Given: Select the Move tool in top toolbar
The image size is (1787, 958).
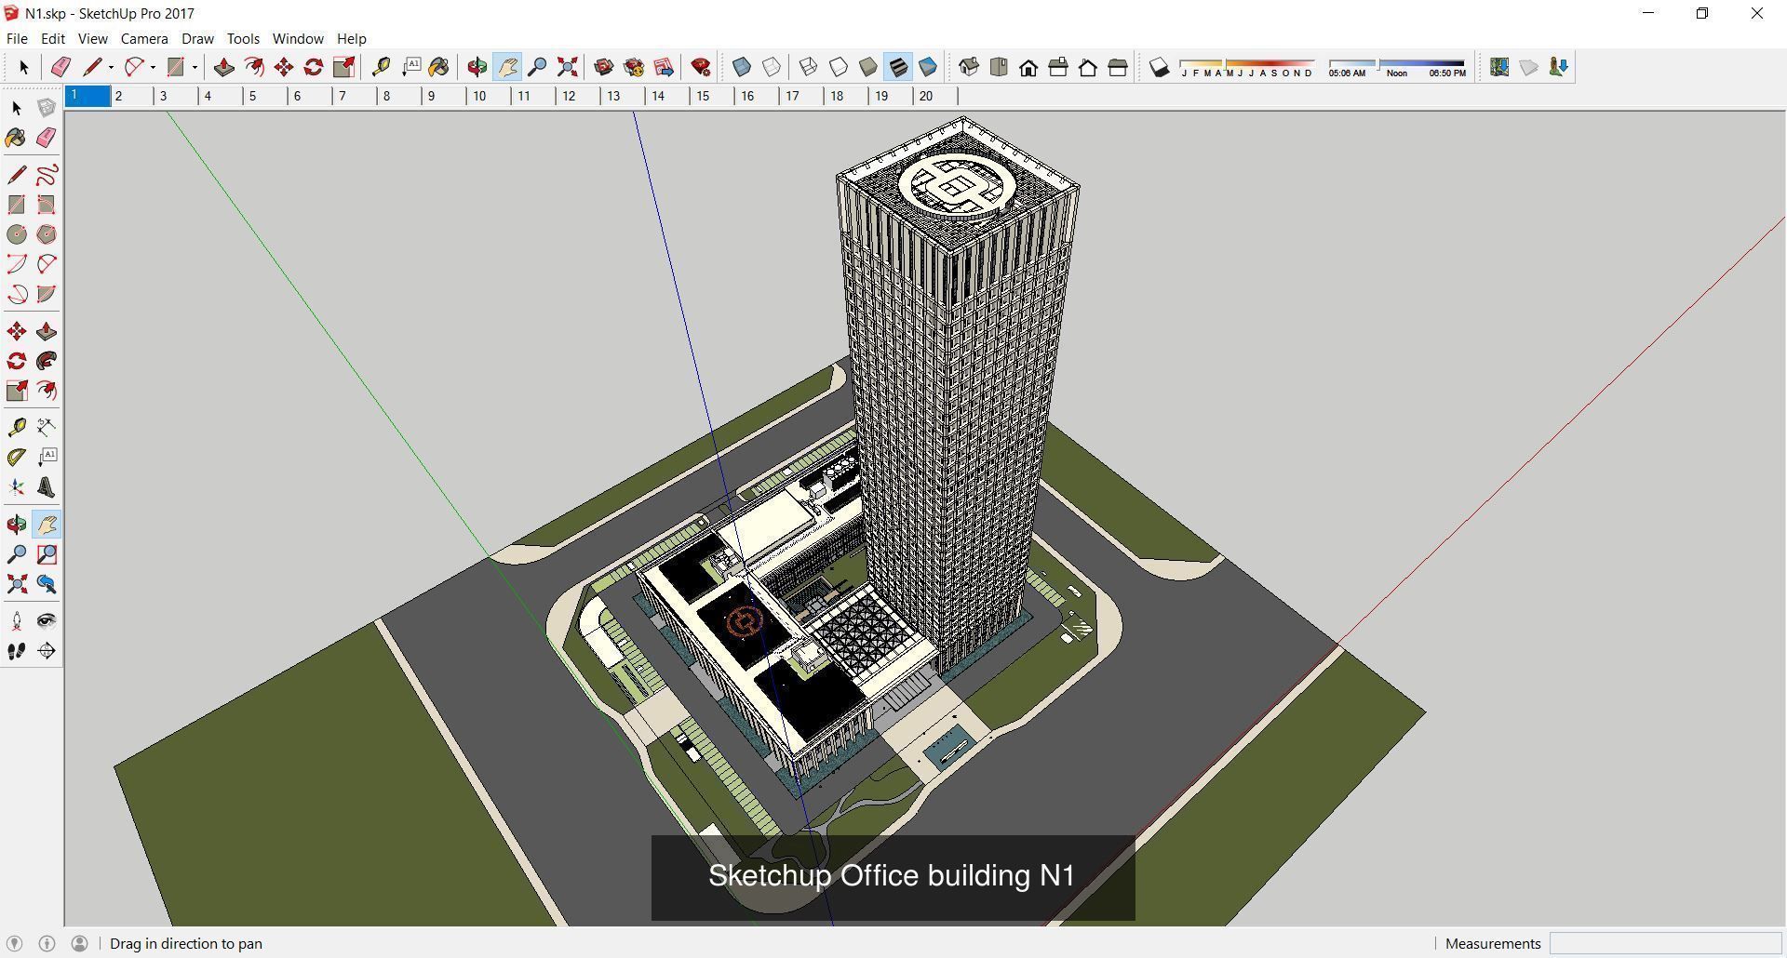Looking at the screenshot, I should (284, 67).
